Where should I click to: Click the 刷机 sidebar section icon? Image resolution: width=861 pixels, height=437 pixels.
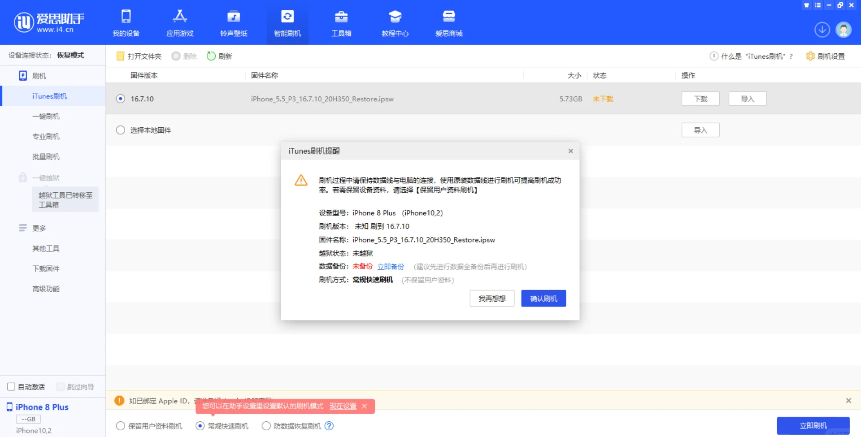tap(23, 76)
